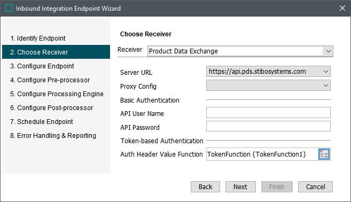Click the Back button
The height and width of the screenshot is (202, 351).
[205, 187]
